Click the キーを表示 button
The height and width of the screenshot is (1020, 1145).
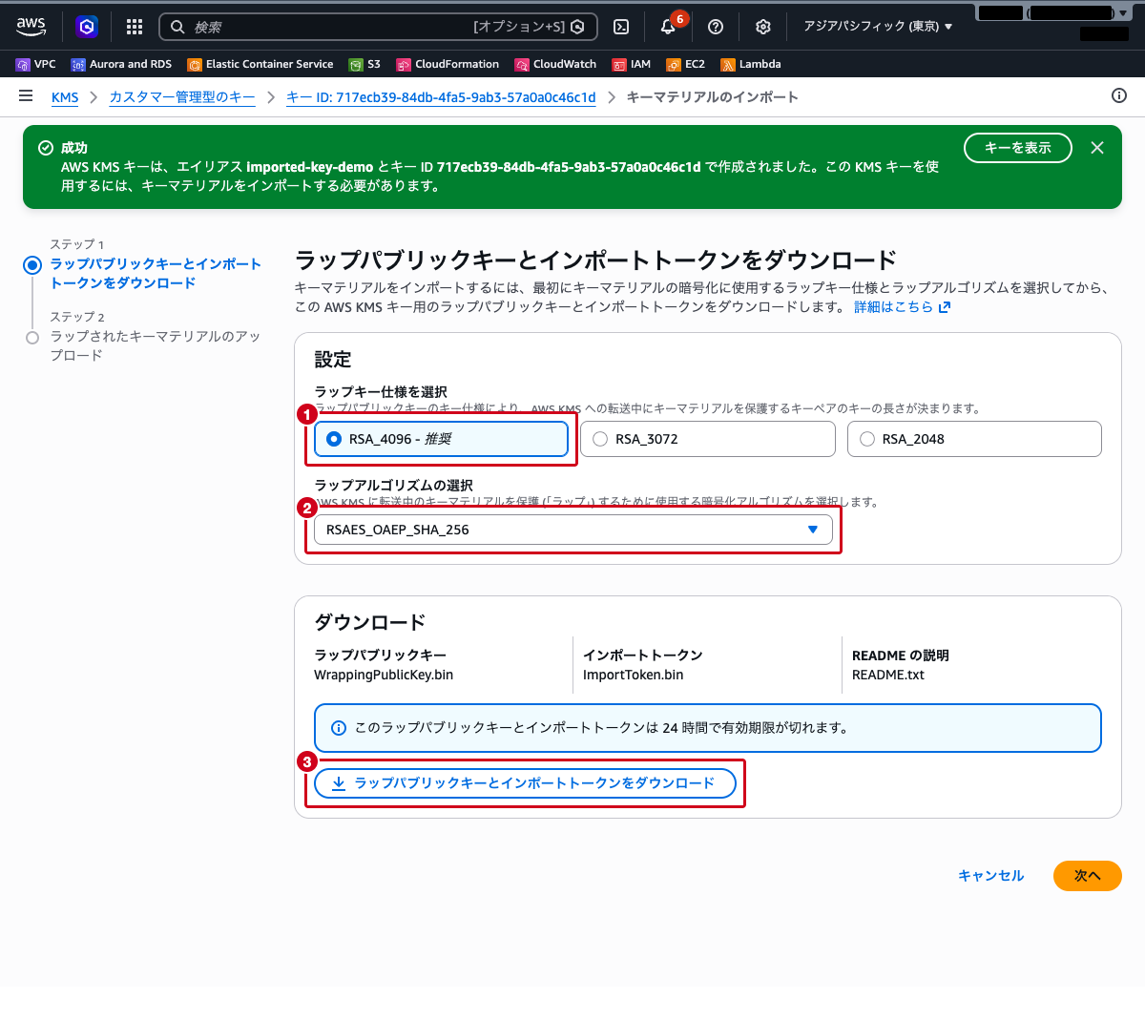coord(1018,148)
